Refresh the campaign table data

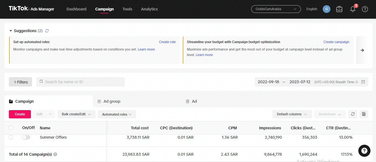(x=353, y=114)
